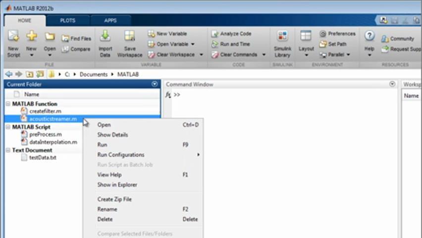
Task: Choose Run from the context menu
Action: coord(143,145)
